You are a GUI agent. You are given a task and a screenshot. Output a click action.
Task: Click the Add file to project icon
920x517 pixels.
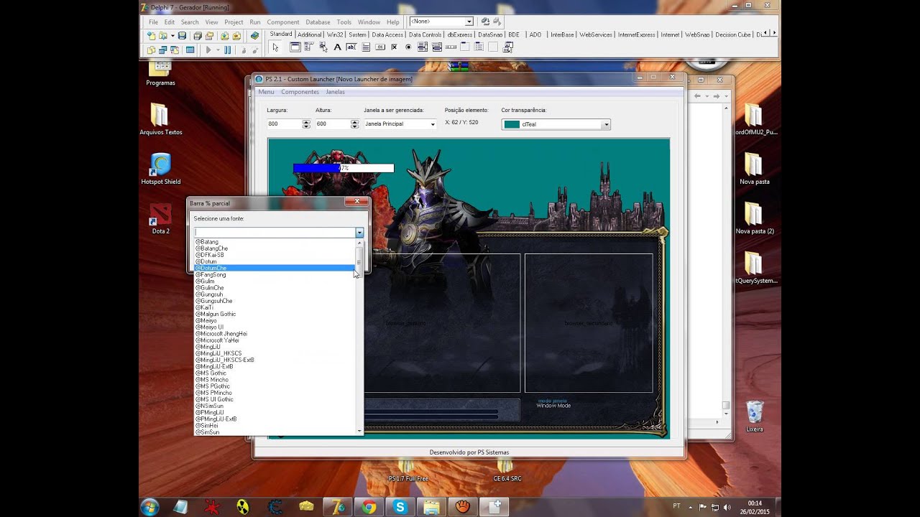[225, 35]
